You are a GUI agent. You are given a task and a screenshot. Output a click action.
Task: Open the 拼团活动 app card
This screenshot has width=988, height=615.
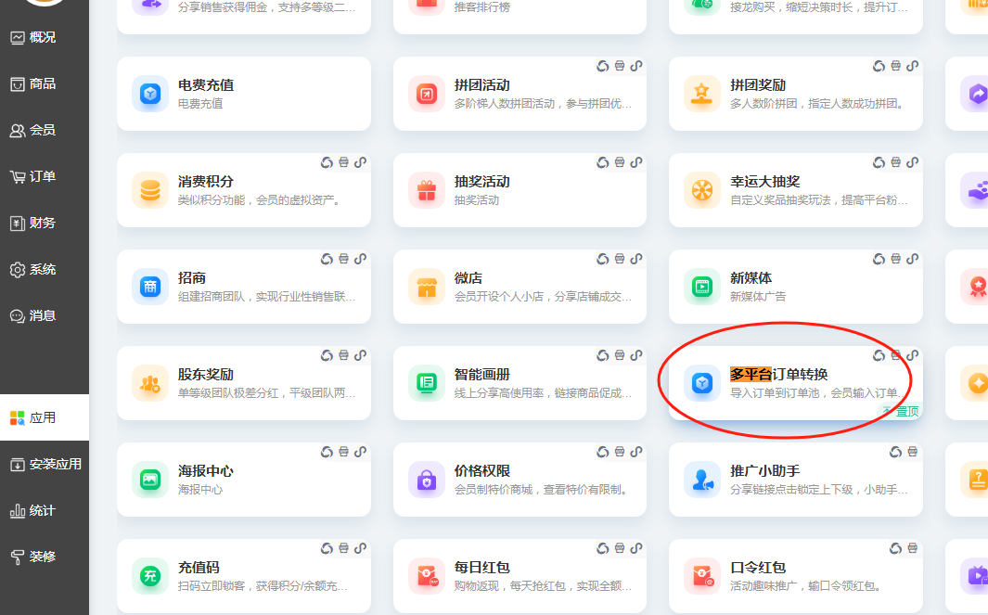coord(520,94)
